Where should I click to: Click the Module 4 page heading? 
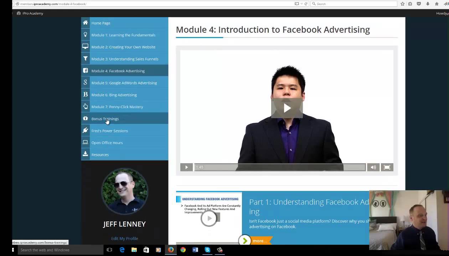point(273,30)
